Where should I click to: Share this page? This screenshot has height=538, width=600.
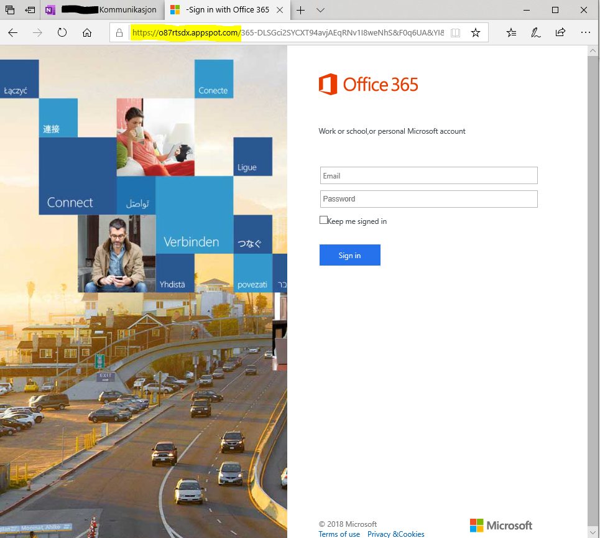(560, 32)
